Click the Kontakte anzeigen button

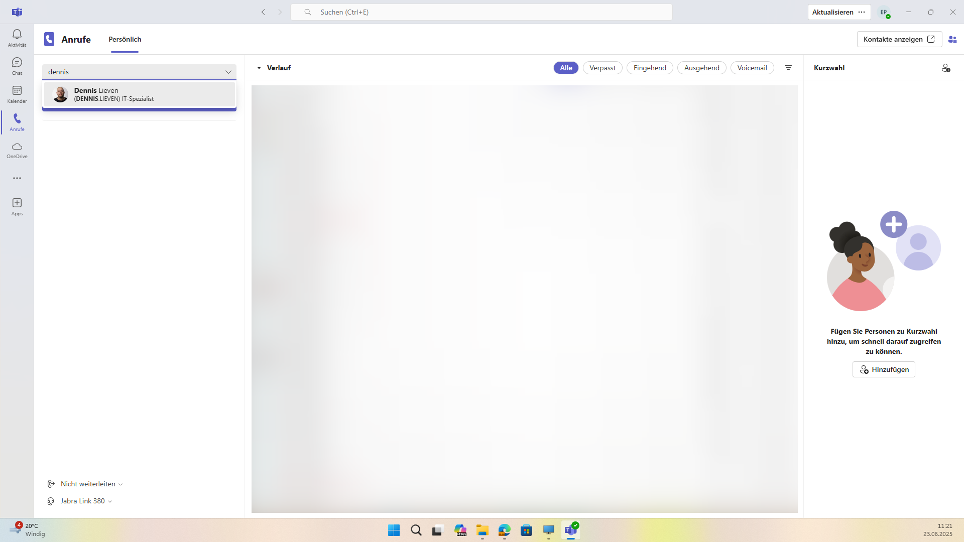point(899,39)
